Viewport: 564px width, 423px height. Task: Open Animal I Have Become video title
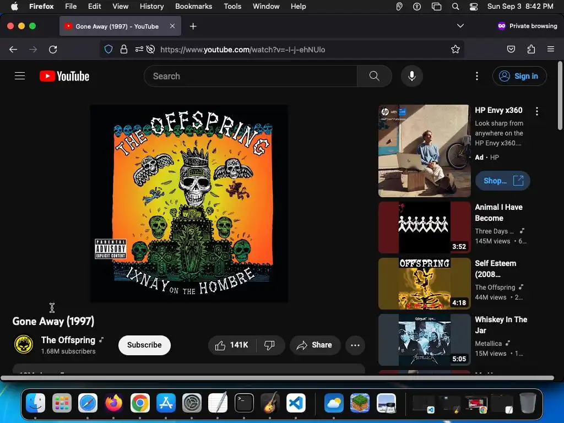pos(498,213)
